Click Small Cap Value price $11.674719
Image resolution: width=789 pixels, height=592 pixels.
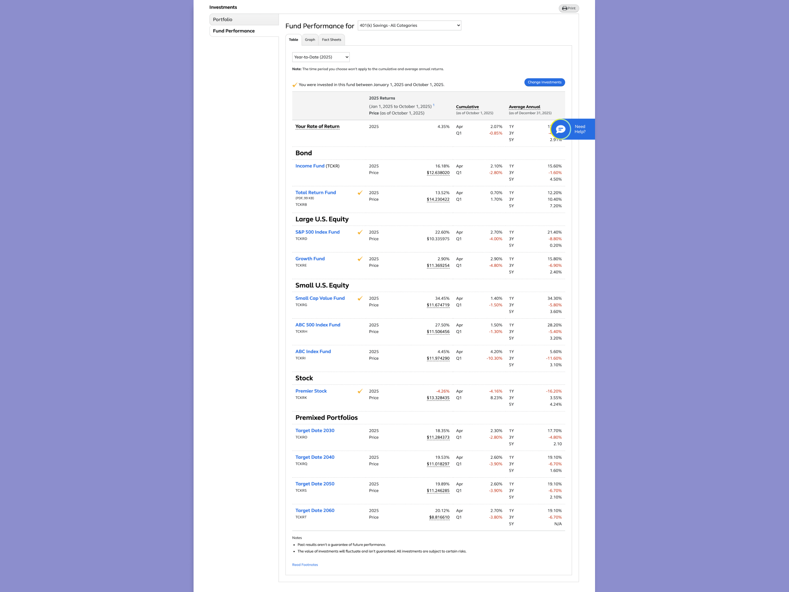438,305
